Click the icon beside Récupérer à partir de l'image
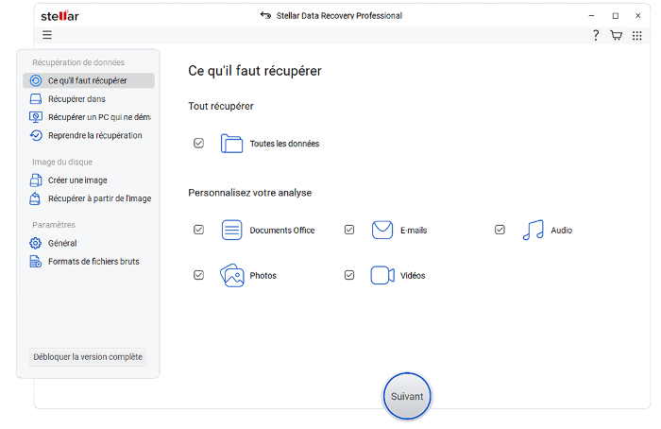661x429 pixels. point(35,198)
